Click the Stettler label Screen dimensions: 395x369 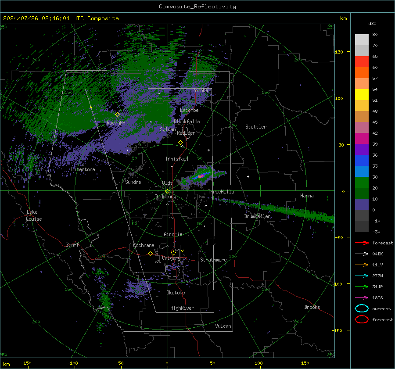click(x=256, y=127)
